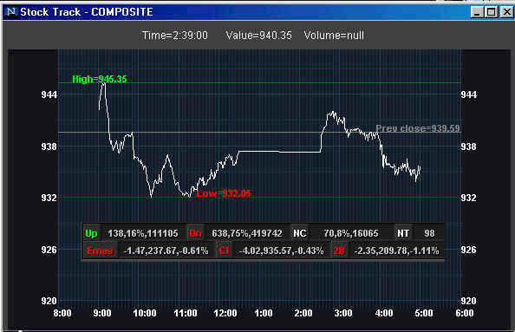Click the 4:00 time axis label
515x332 pixels.
pyautogui.click(x=384, y=313)
